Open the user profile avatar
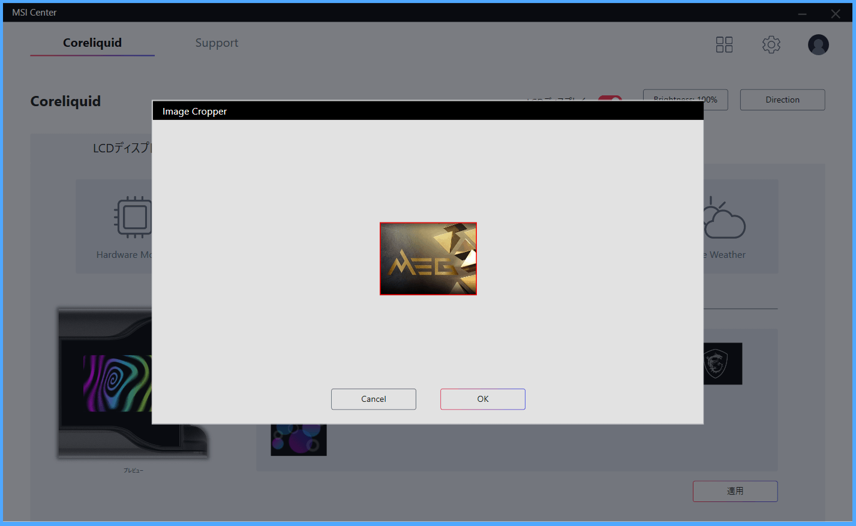This screenshot has height=526, width=856. (818, 44)
